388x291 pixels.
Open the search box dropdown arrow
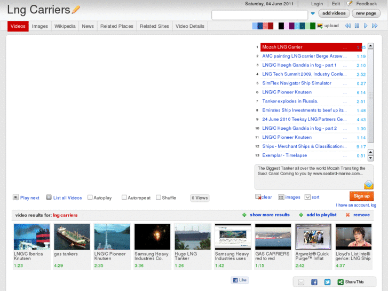point(313,13)
